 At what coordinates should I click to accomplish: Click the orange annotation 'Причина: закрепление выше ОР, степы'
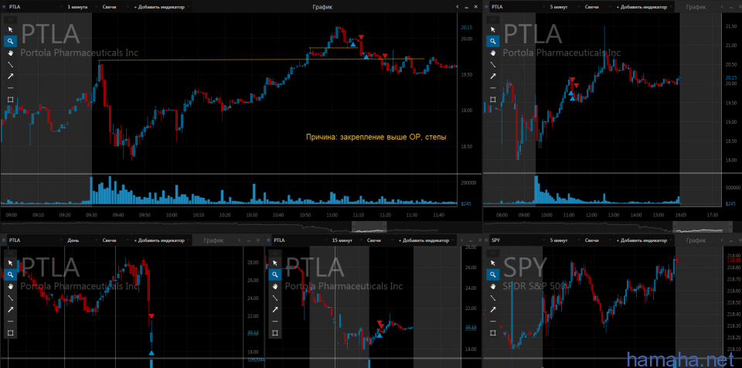pos(376,137)
